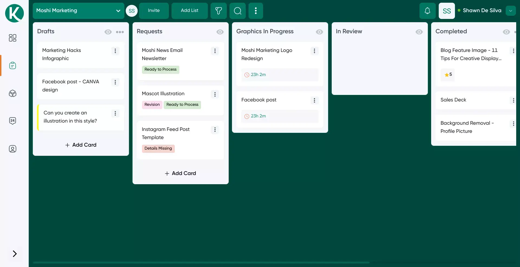Open the profile icon at sidebar bottom
The width and height of the screenshot is (520, 267).
click(x=12, y=149)
